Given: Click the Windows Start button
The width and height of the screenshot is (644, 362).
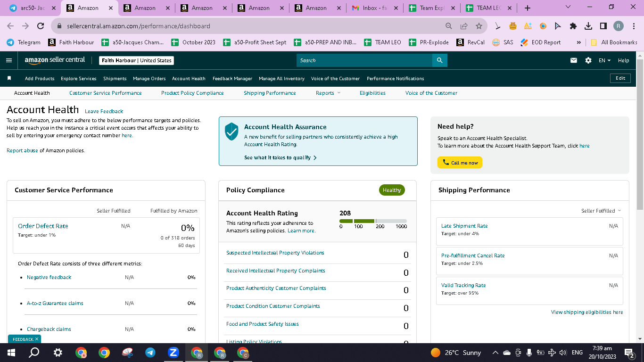Looking at the screenshot, I should coord(11,353).
